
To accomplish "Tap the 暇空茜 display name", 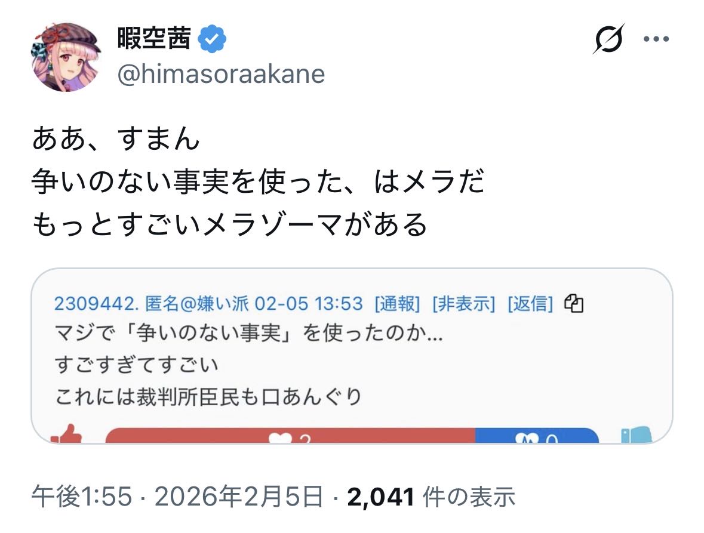I will [154, 39].
